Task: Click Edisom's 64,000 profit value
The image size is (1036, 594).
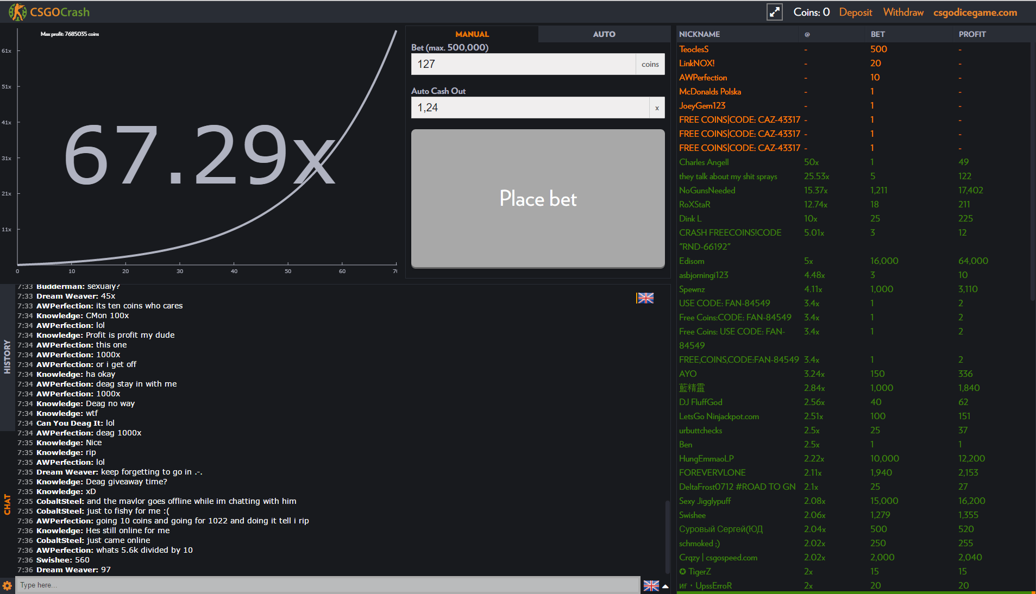Action: click(973, 261)
